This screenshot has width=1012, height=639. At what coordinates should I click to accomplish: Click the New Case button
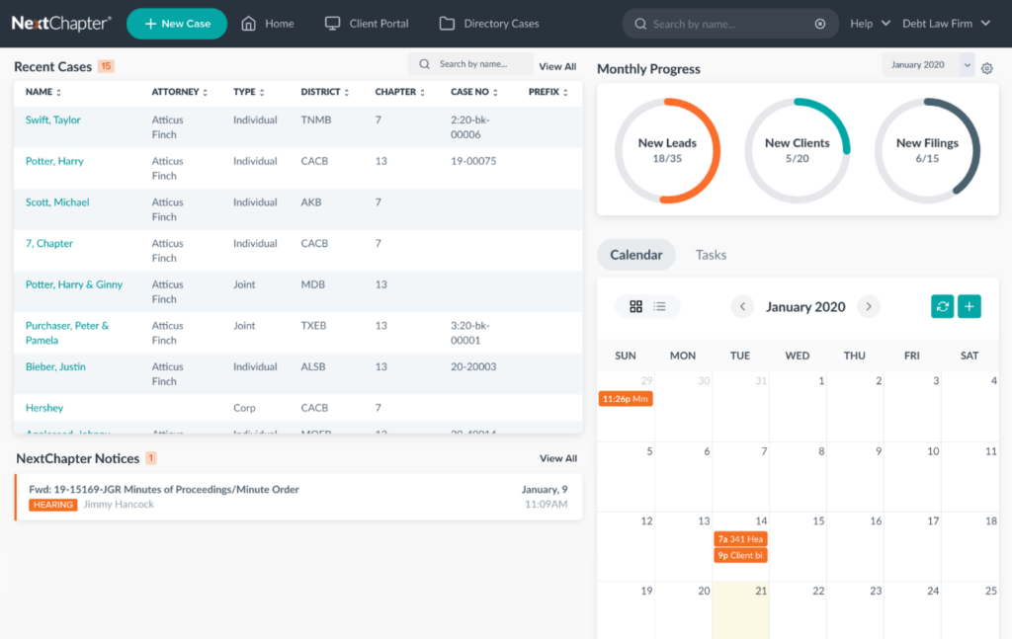[177, 24]
